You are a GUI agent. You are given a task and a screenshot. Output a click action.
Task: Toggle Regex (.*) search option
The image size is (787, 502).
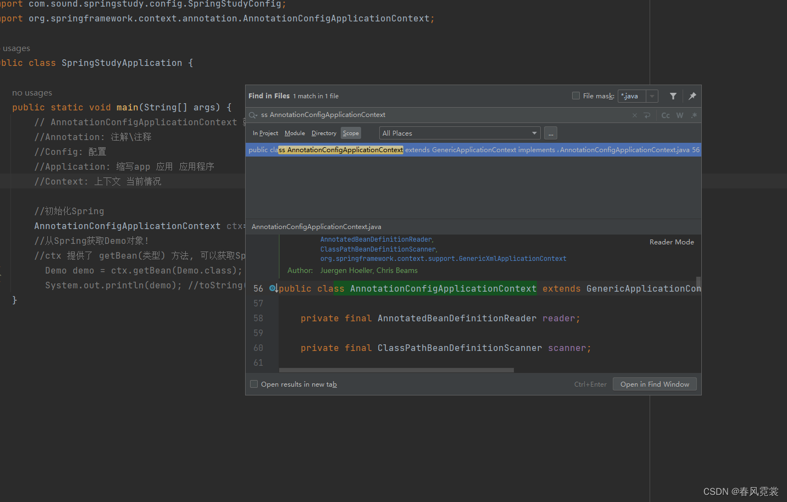[x=694, y=115]
